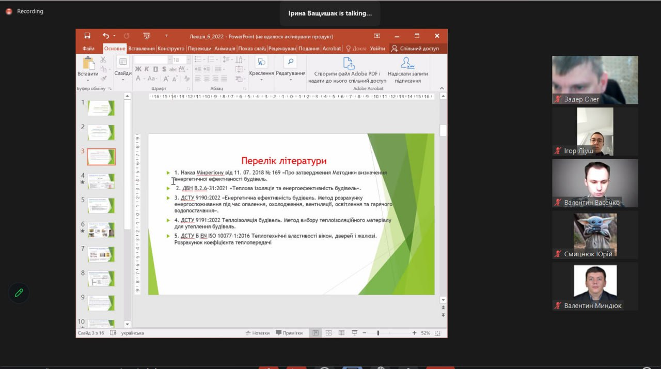Click the zoom slider in status bar
This screenshot has width=661, height=369.
tap(378, 333)
